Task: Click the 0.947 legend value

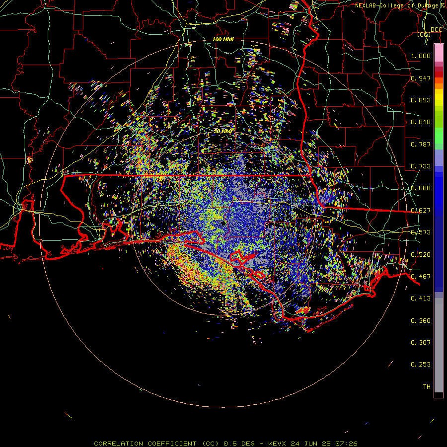Action: tap(421, 78)
